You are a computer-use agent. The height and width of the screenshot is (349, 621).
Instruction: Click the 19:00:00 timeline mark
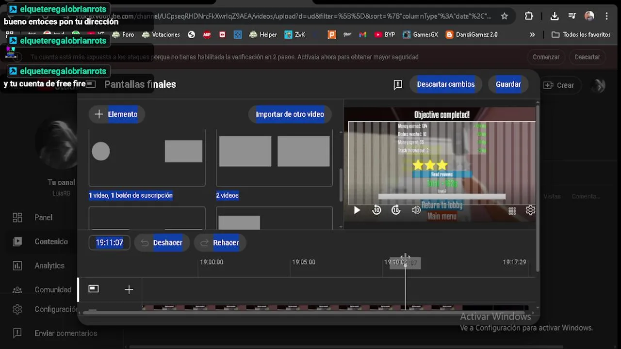212,262
